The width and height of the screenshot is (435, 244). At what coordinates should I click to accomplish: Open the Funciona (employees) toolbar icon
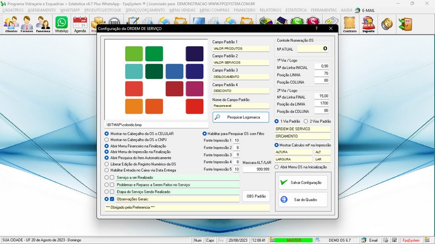tap(43, 24)
